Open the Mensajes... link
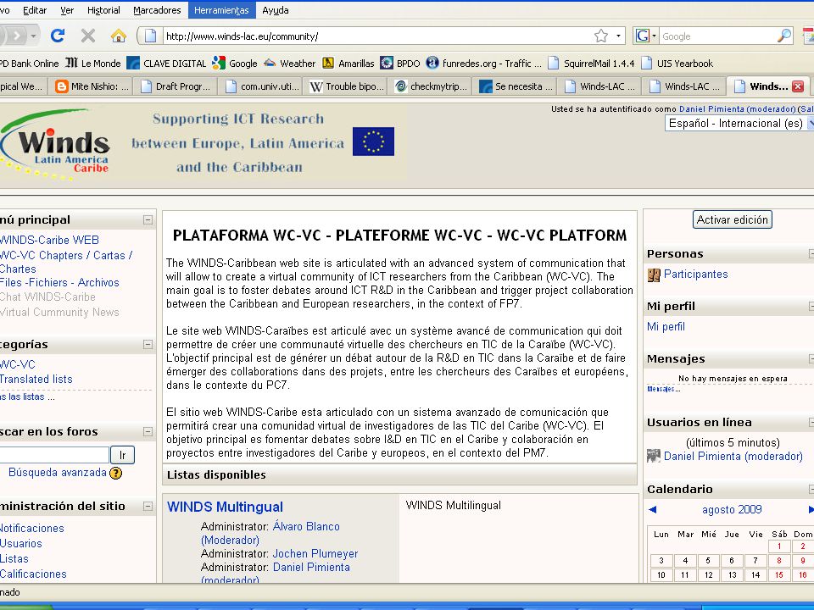 [x=663, y=389]
